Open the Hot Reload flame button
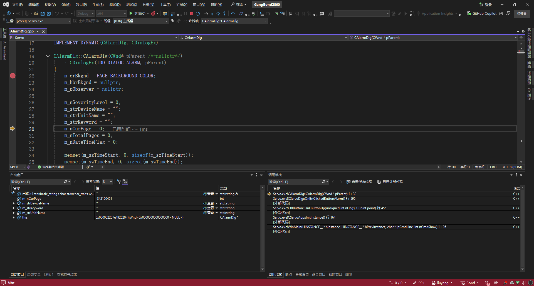This screenshot has height=286, width=534. (x=153, y=13)
